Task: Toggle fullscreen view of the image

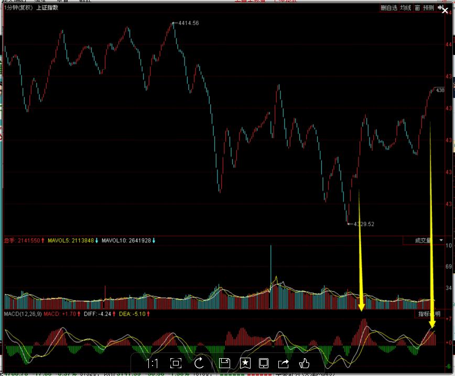Action: pyautogui.click(x=176, y=363)
